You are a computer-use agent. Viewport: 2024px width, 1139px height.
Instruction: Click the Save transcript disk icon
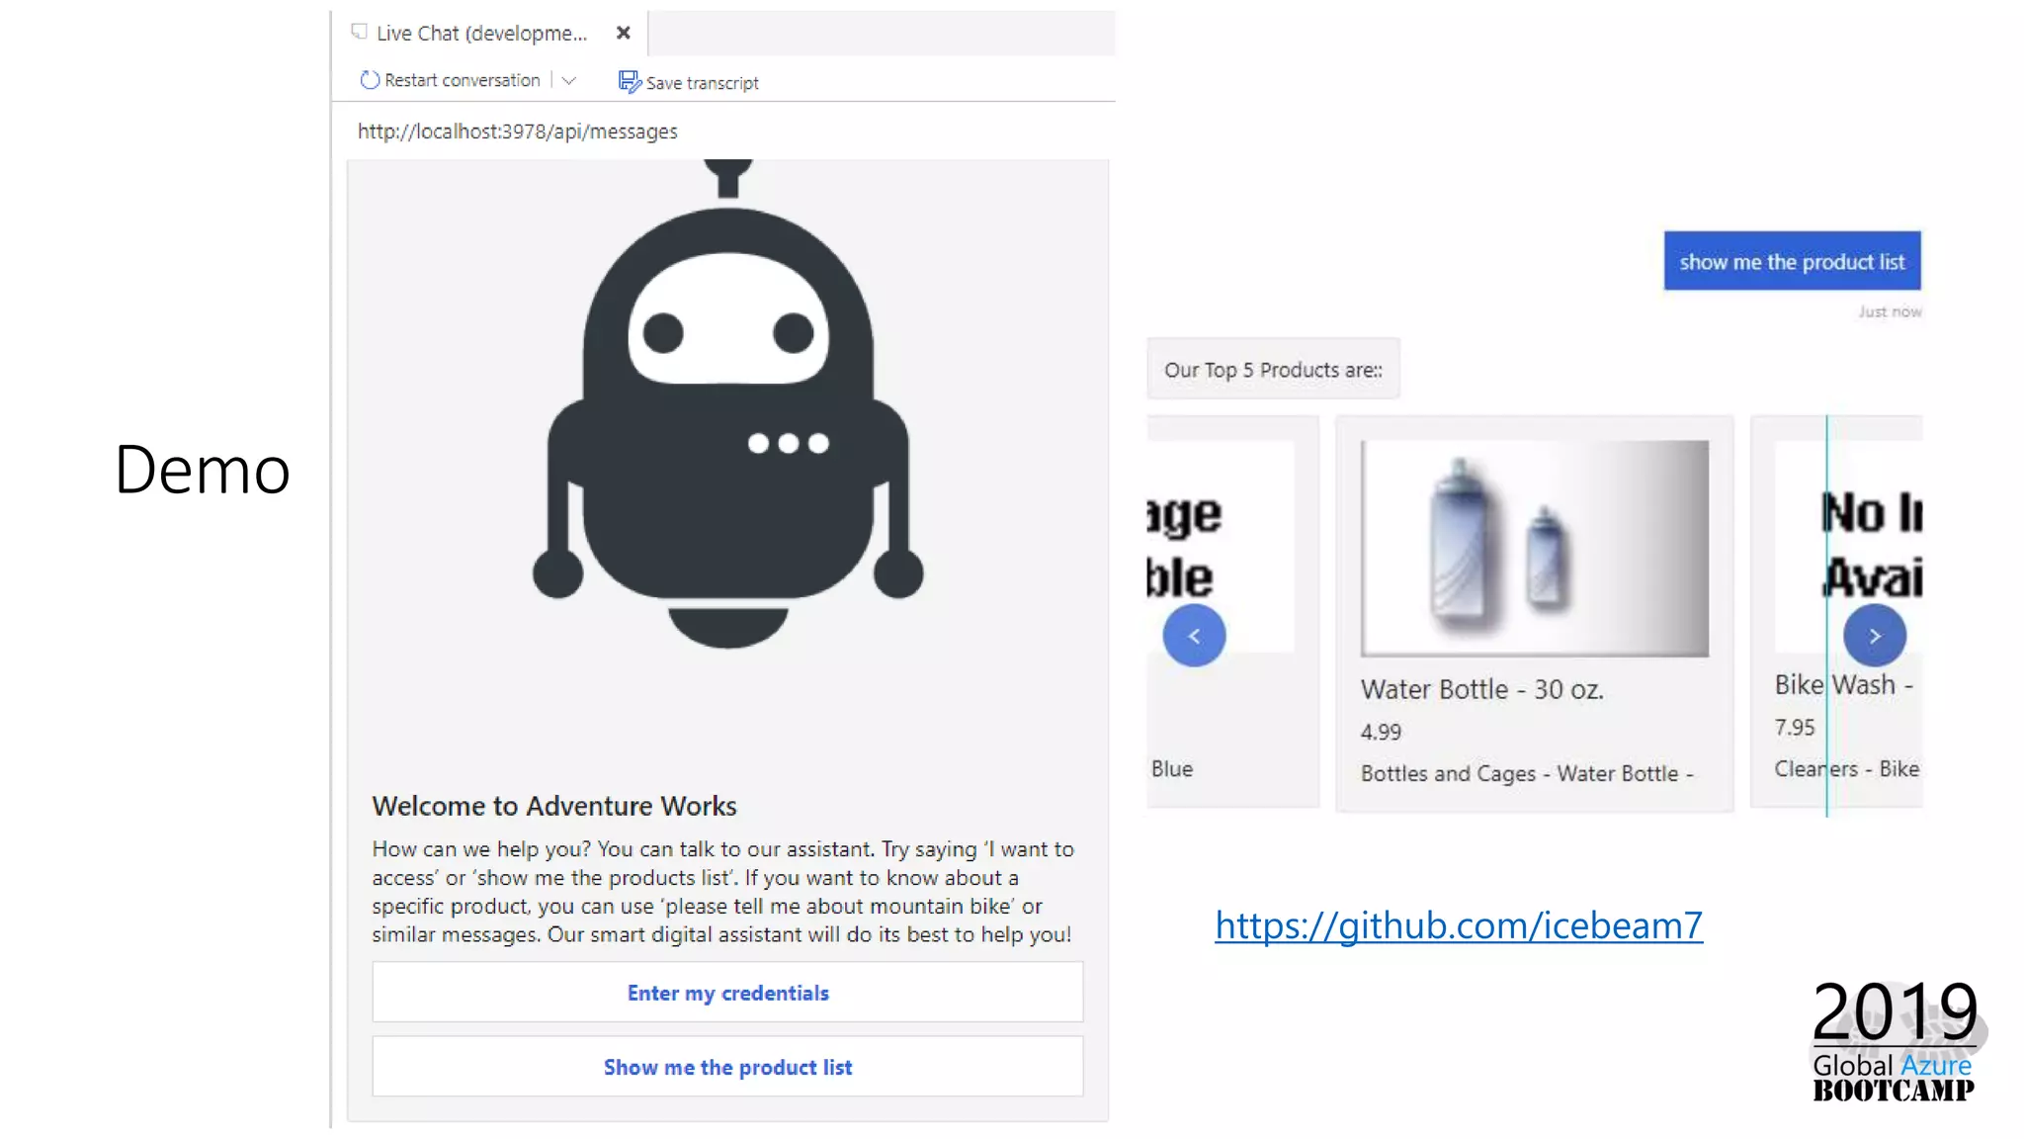coord(629,82)
